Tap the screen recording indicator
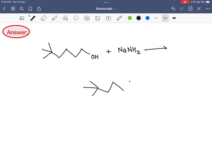Viewport: 212px width, 159px height. pyautogui.click(x=185, y=2)
